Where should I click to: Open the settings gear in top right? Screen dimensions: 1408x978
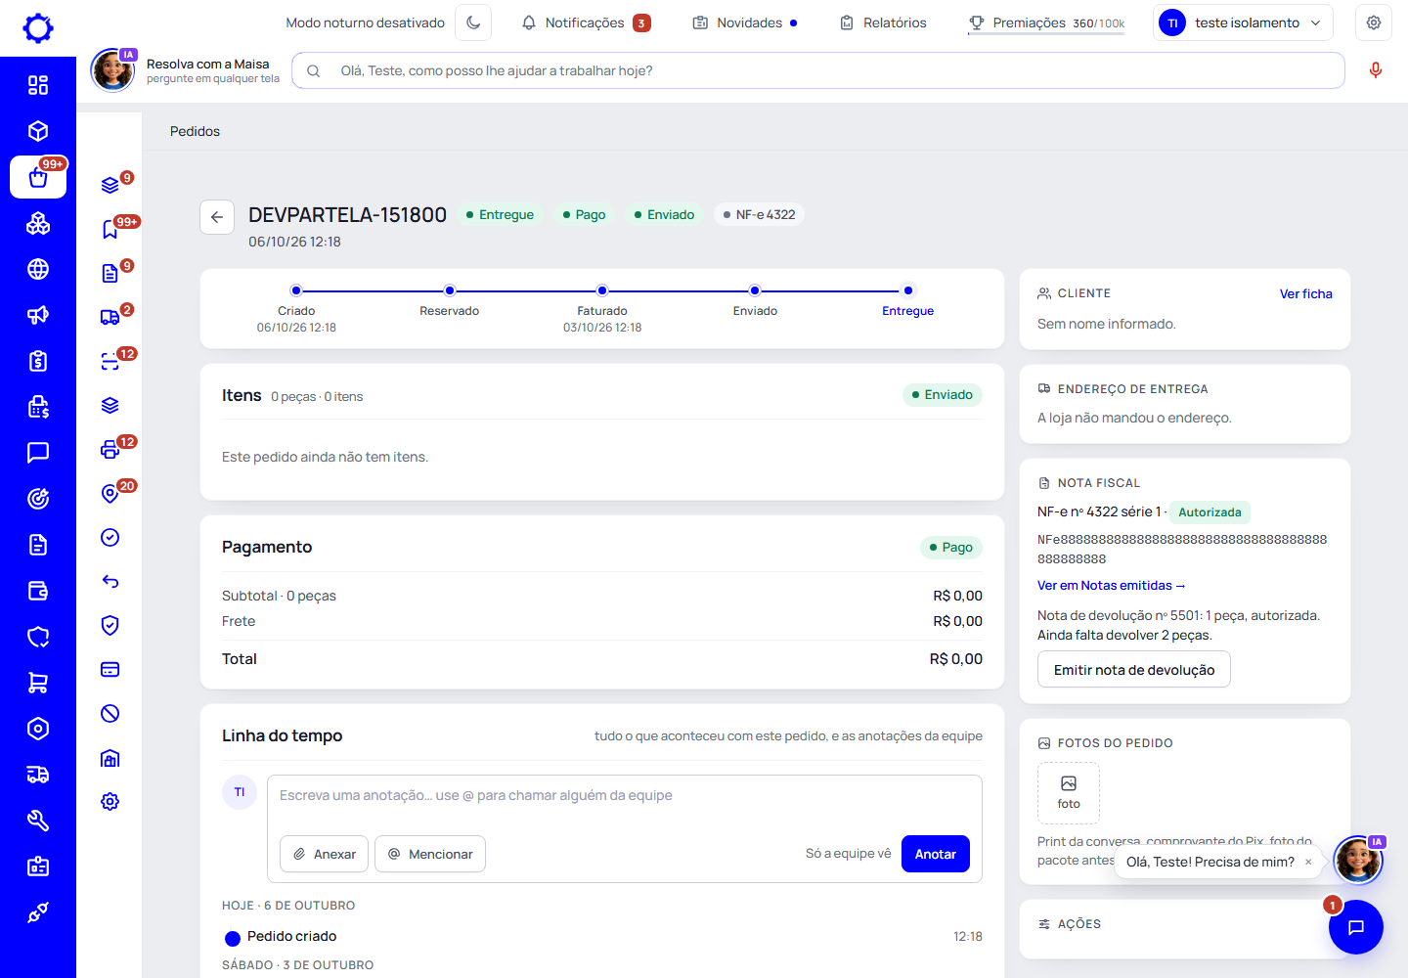pos(1374,22)
